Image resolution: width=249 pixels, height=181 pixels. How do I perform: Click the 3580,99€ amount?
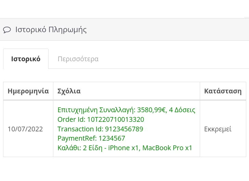tap(152, 110)
